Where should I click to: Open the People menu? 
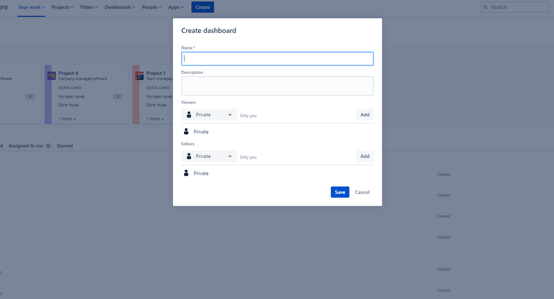[152, 7]
